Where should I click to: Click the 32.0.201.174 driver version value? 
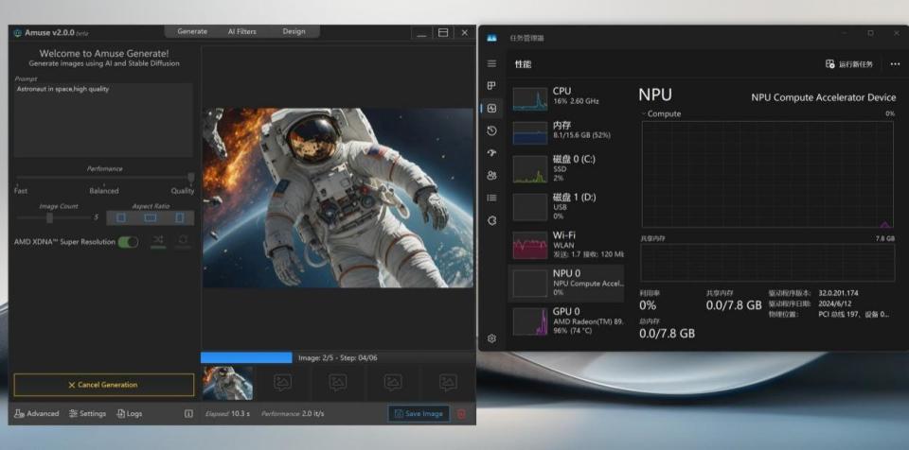point(838,293)
